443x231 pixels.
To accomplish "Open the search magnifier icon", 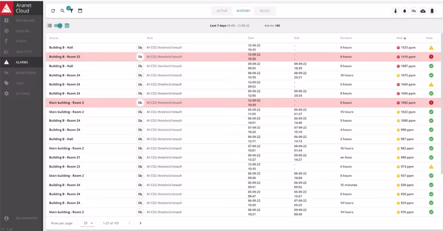I will 62,11.
